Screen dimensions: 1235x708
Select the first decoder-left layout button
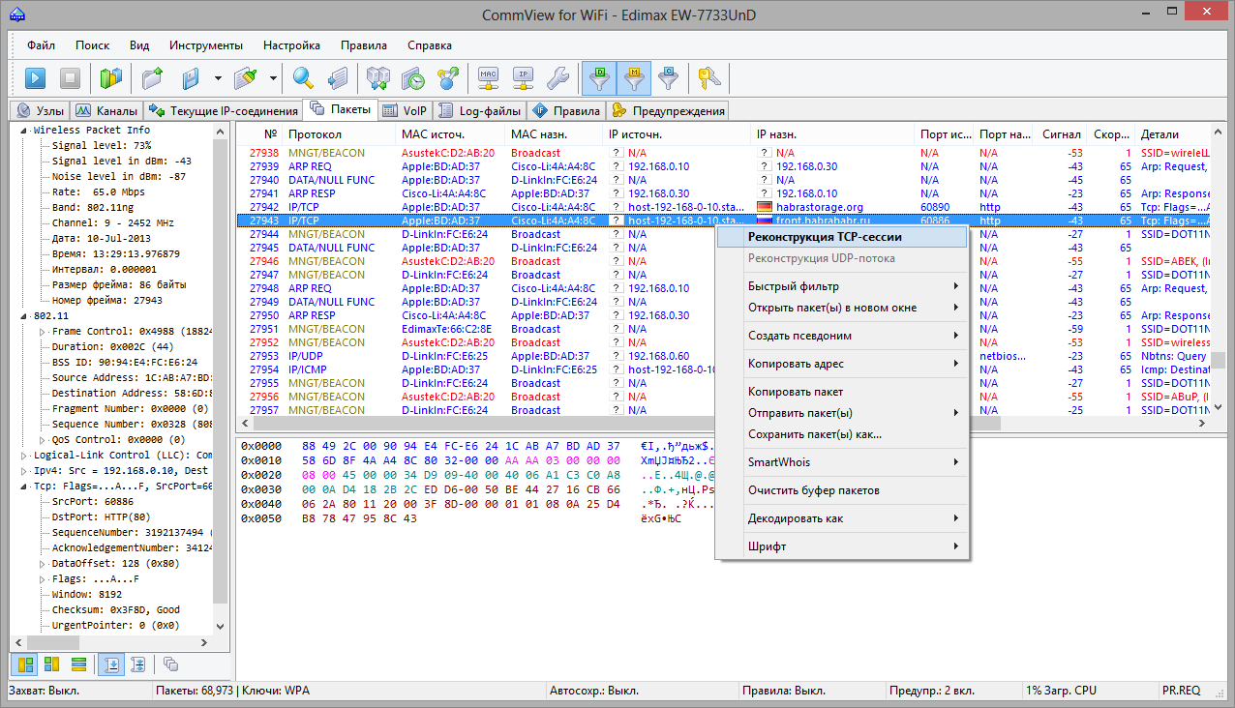25,664
